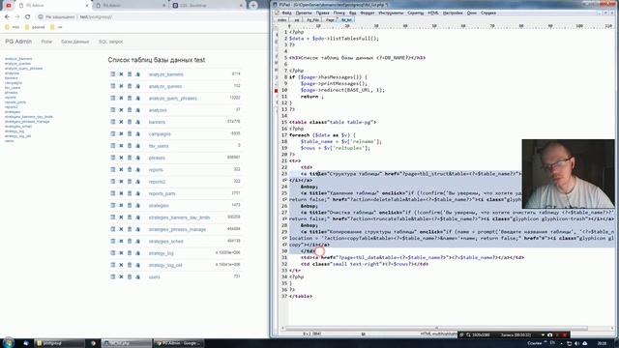Open structure icon for analyze_banners table
This screenshot has width=619, height=348.
(x=113, y=74)
